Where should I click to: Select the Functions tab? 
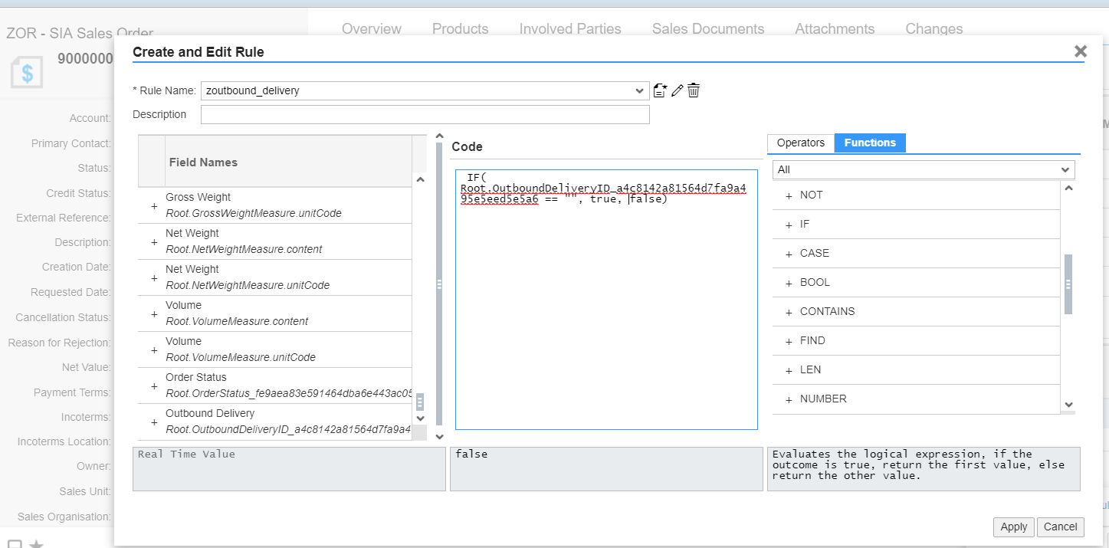pyautogui.click(x=870, y=143)
